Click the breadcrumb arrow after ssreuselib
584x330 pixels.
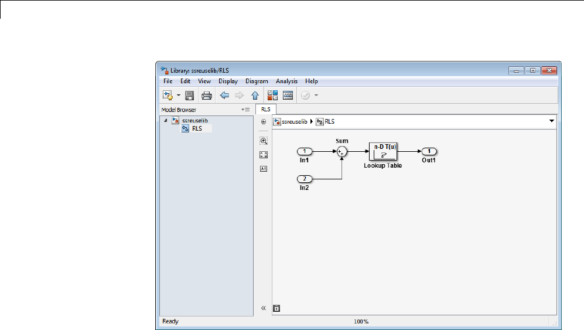[312, 121]
